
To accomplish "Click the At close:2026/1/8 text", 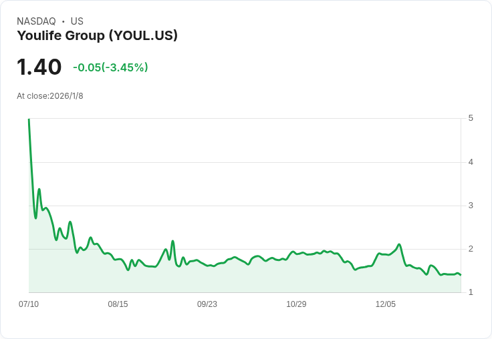I will 50,96.
